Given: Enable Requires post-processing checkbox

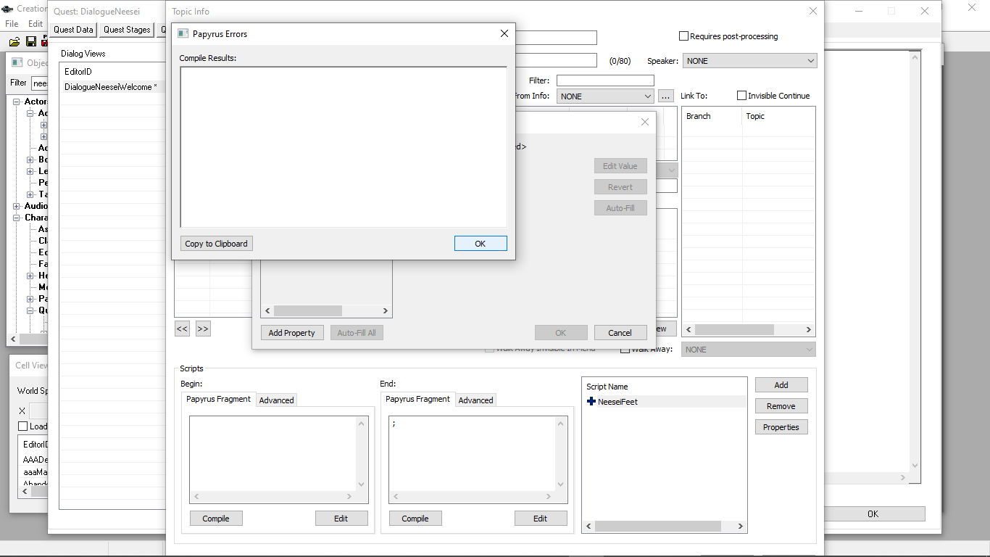Looking at the screenshot, I should point(683,36).
